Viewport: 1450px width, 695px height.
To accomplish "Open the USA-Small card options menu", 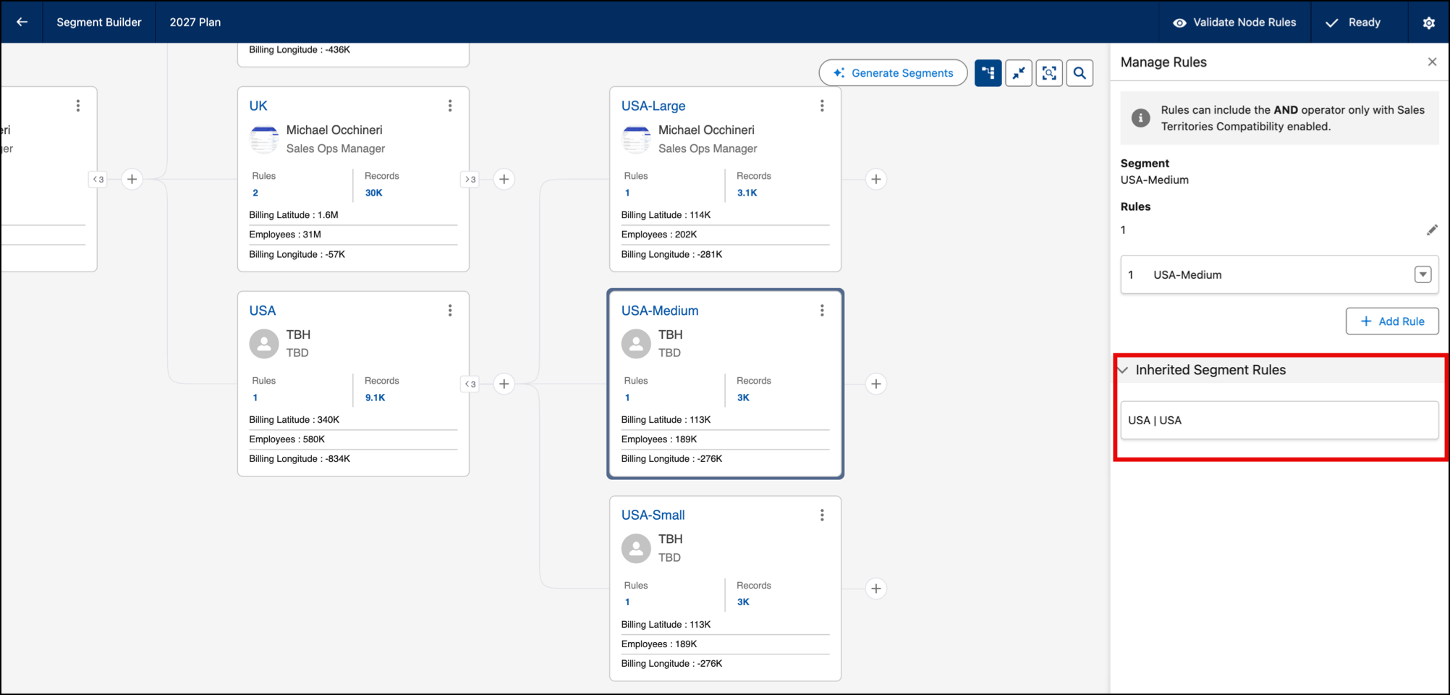I will pos(822,515).
